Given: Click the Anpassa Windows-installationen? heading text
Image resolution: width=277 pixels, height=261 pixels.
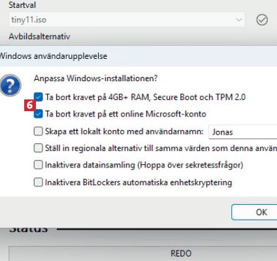Looking at the screenshot, I should point(95,78).
